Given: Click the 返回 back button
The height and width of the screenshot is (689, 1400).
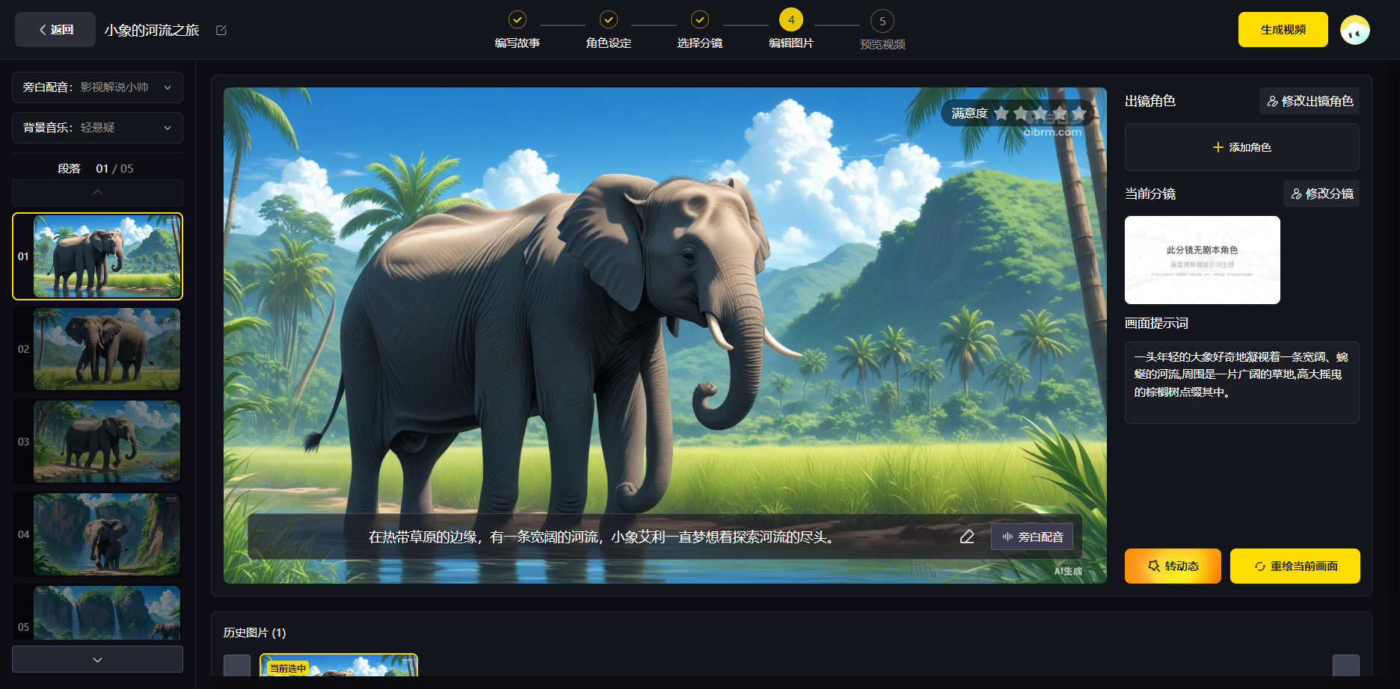Looking at the screenshot, I should click(x=55, y=30).
